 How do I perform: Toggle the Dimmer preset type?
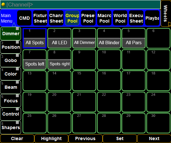(11, 34)
